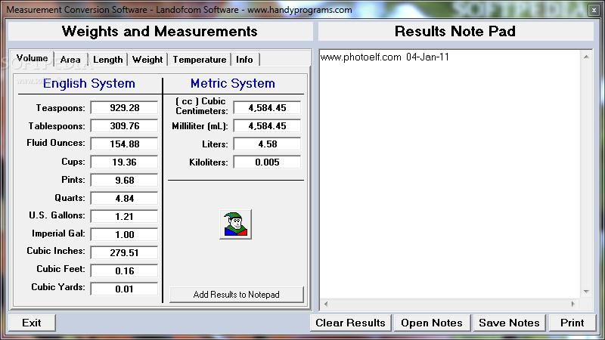
Task: Click the U.S. Gallons field
Action: coord(124,216)
